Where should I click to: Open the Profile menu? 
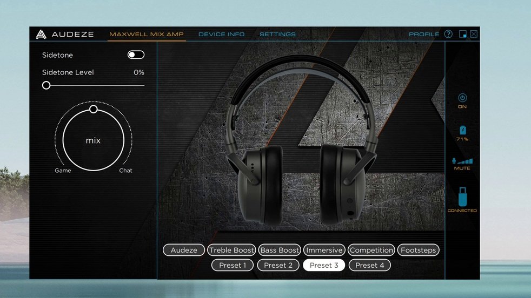pyautogui.click(x=424, y=34)
